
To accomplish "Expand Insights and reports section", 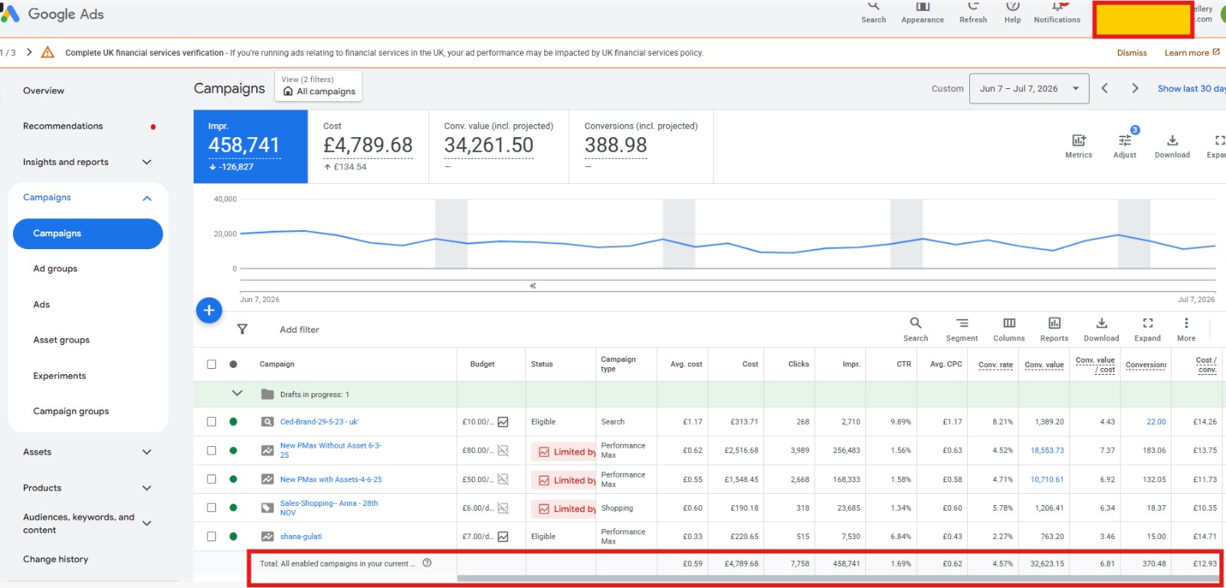I will tap(147, 162).
